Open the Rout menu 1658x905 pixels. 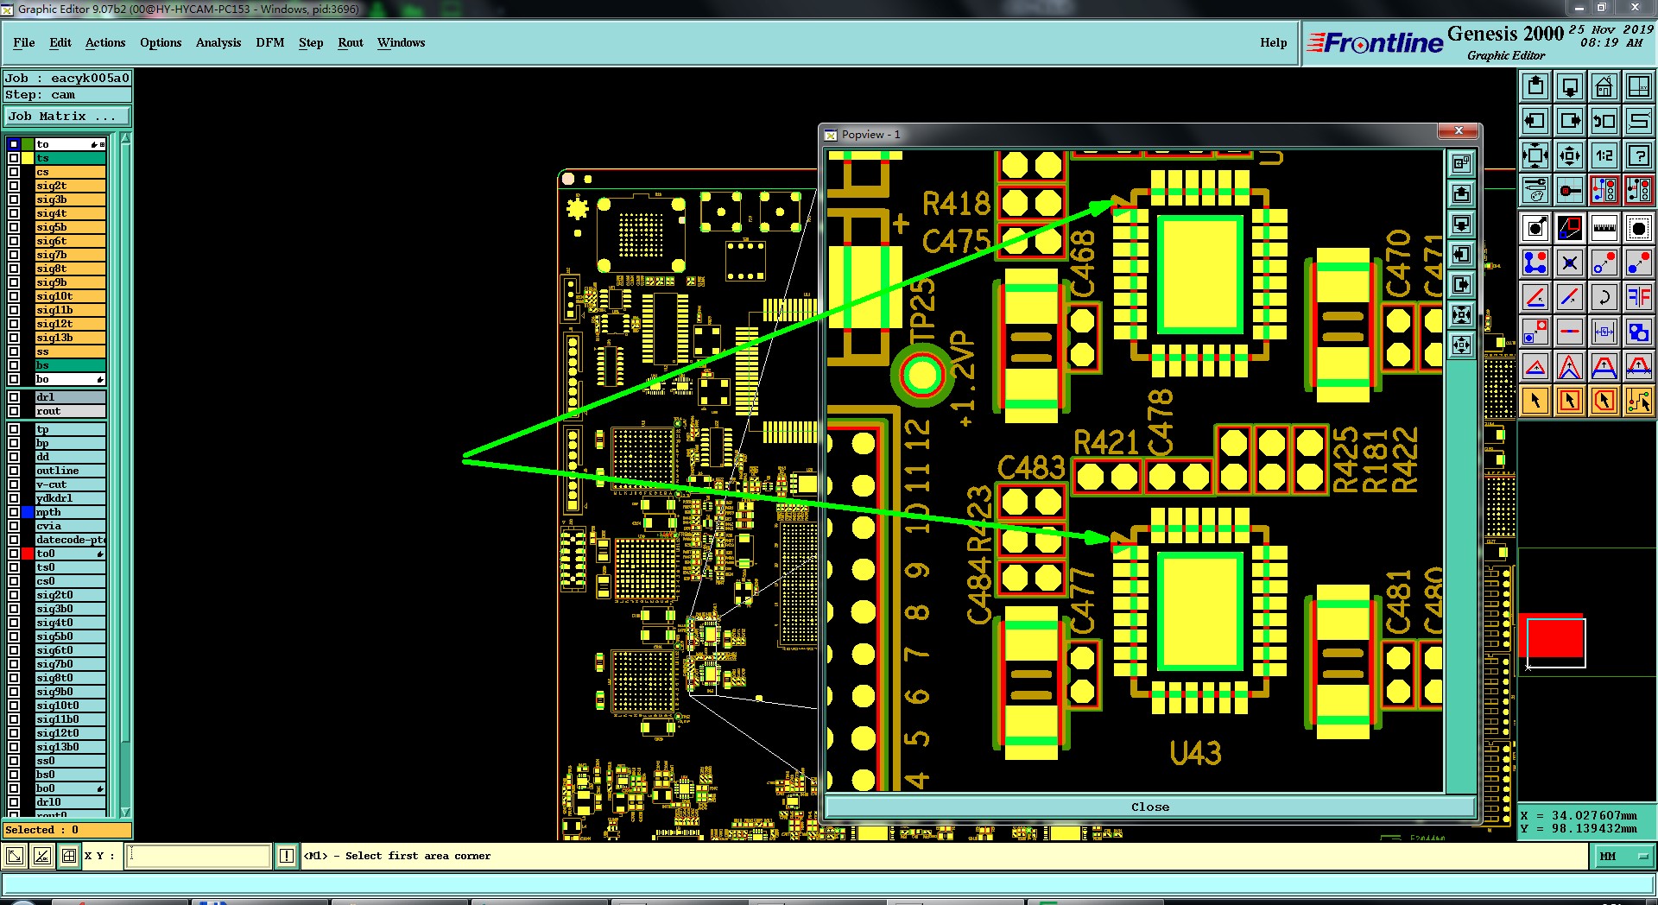[351, 42]
